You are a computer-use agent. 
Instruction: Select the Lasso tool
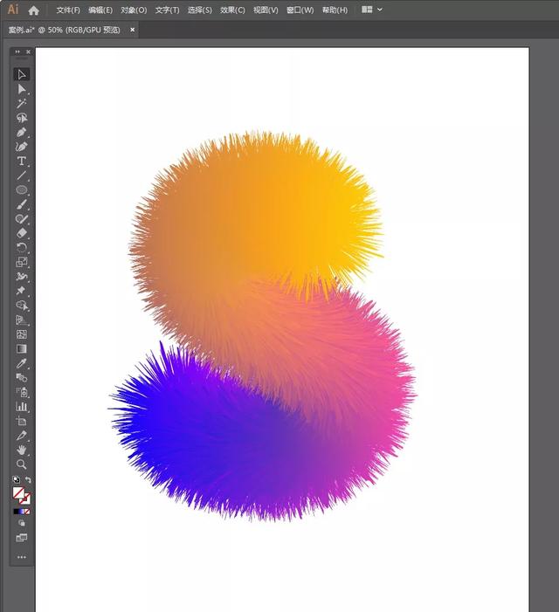click(x=22, y=118)
